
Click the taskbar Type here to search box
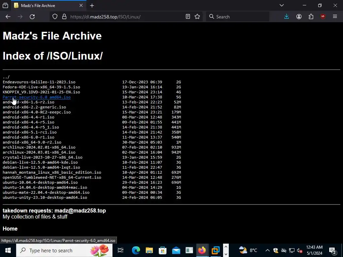pyautogui.click(x=64, y=250)
